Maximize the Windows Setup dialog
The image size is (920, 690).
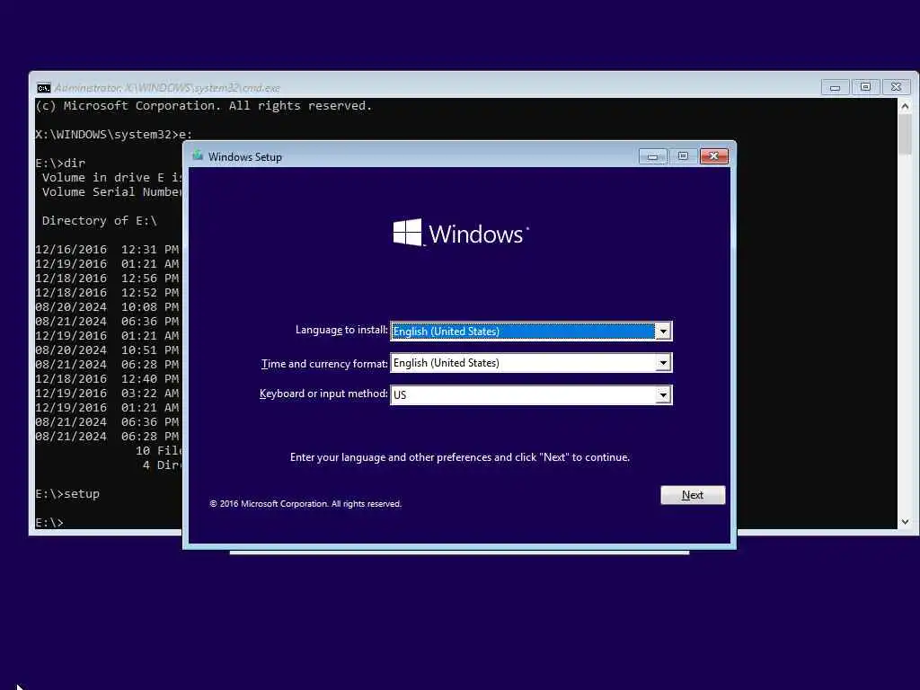pos(683,156)
